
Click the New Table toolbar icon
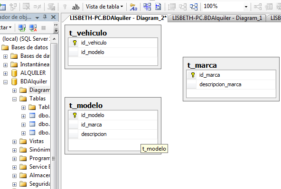point(2,7)
